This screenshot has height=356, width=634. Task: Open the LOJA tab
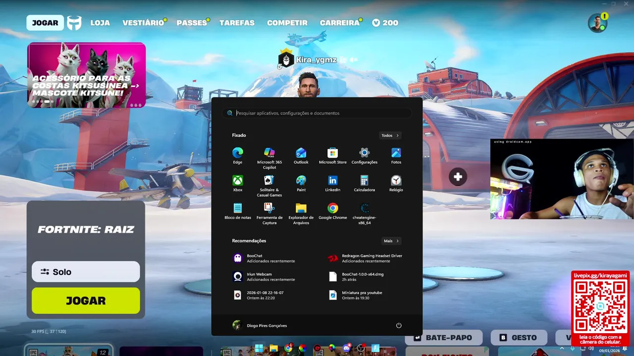100,23
